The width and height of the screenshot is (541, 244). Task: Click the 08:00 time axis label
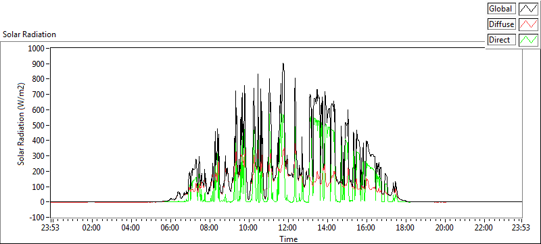tap(209, 228)
